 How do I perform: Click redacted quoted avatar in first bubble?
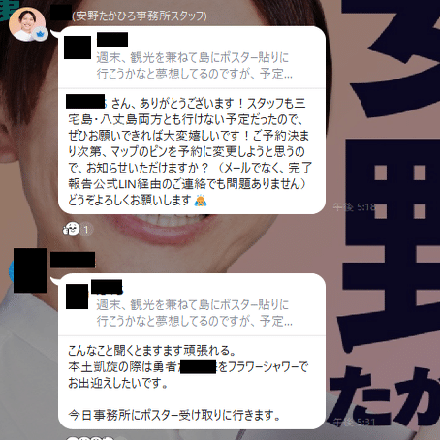pos(78,47)
